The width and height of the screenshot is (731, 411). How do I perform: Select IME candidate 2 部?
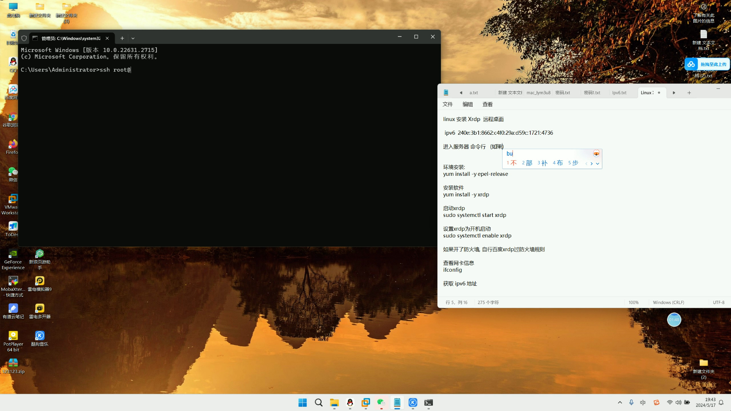pyautogui.click(x=527, y=163)
